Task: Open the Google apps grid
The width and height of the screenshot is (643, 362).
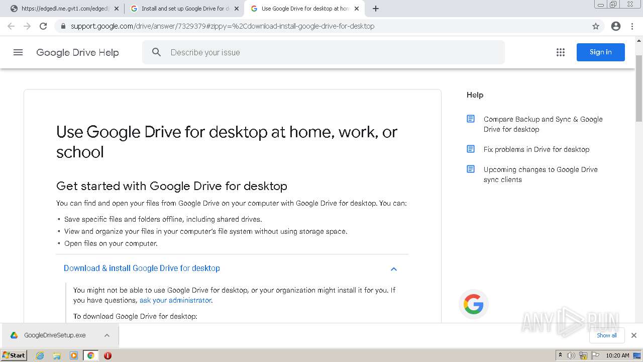Action: pyautogui.click(x=561, y=52)
